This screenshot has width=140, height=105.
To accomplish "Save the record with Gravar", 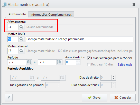I will pos(95,98).
